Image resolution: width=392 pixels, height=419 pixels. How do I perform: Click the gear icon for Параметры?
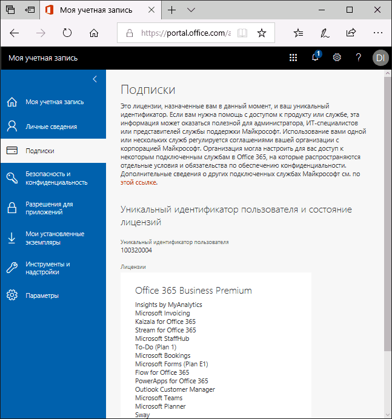point(12,295)
